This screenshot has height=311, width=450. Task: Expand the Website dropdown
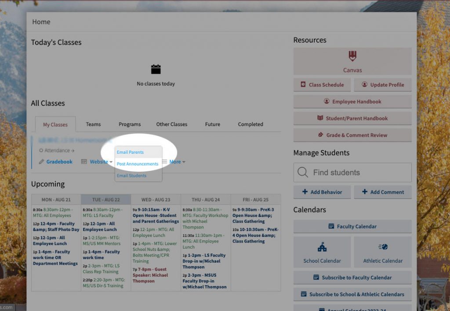(x=101, y=162)
